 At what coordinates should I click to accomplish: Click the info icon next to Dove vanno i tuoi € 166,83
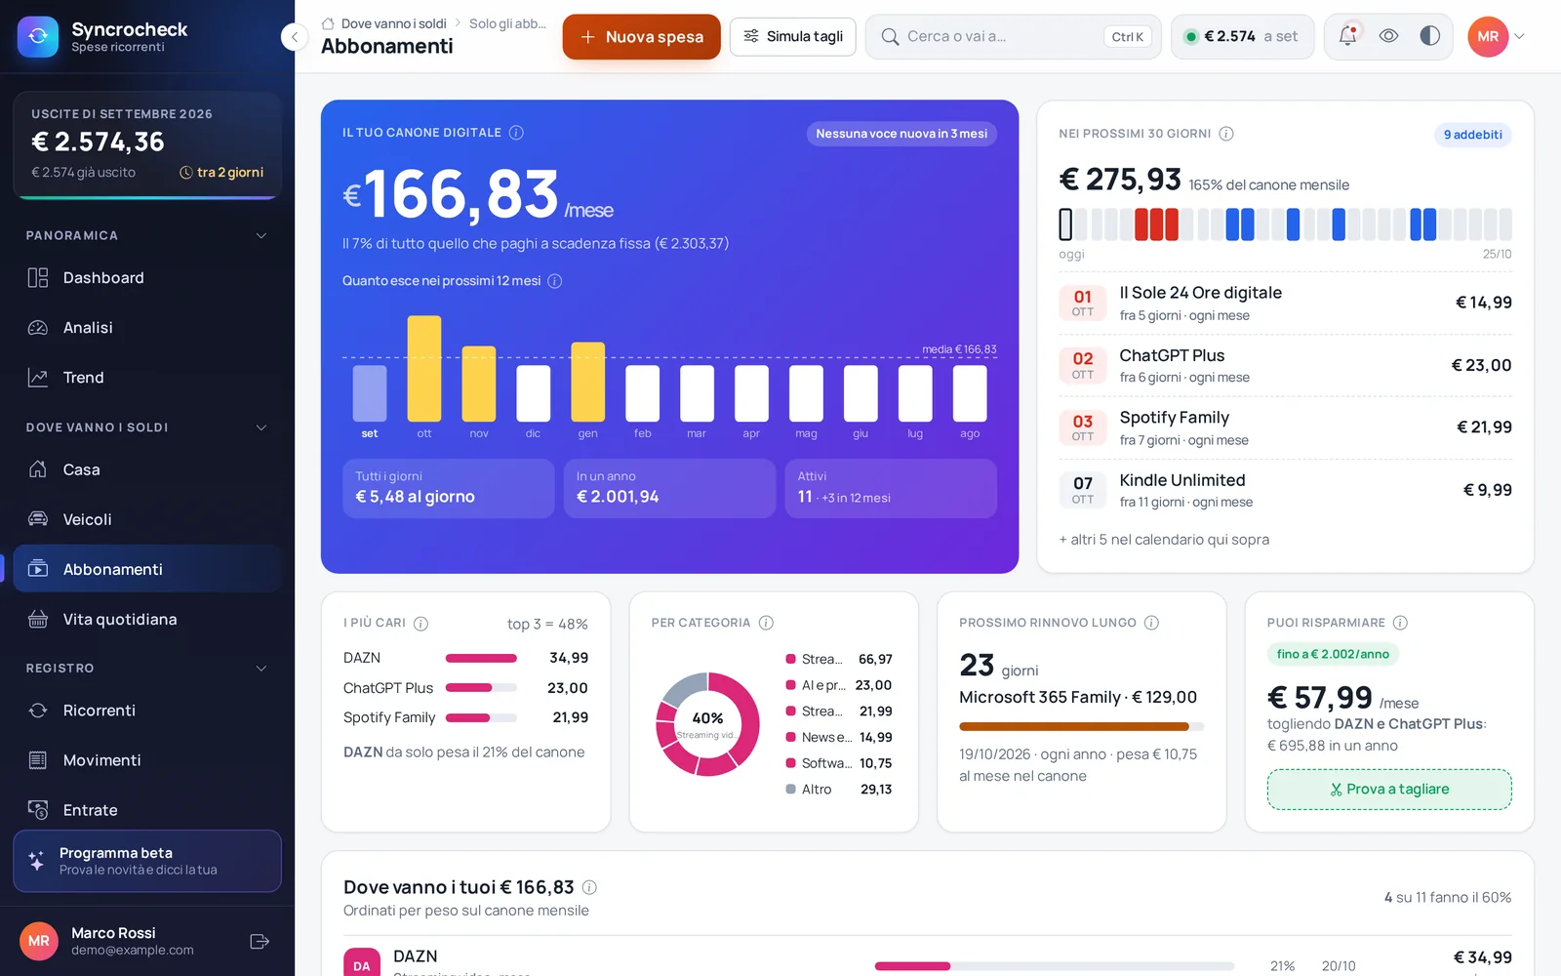[x=589, y=887]
